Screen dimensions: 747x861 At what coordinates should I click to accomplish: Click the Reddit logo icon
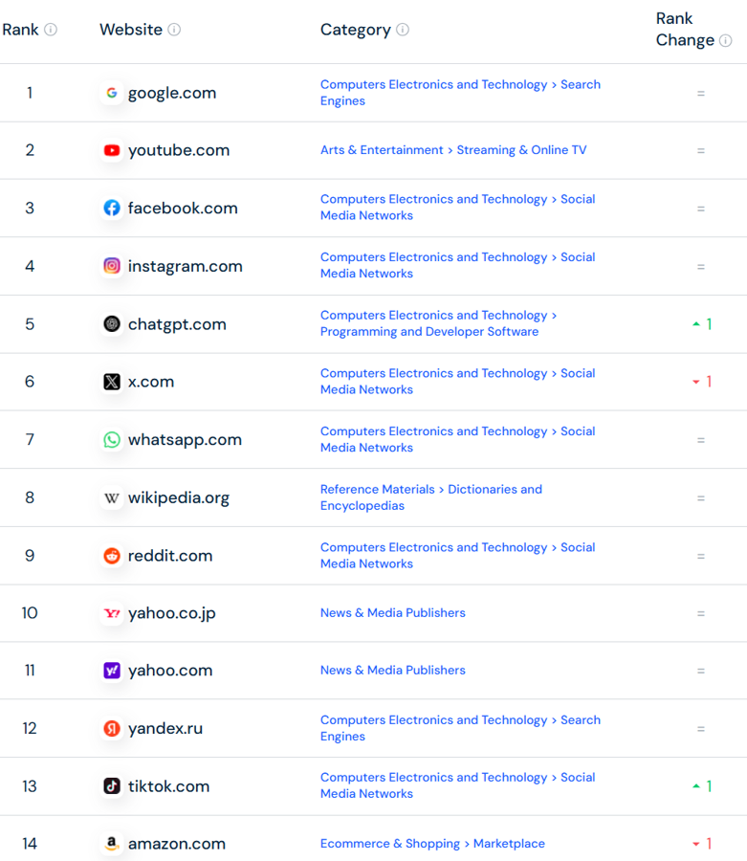(112, 556)
